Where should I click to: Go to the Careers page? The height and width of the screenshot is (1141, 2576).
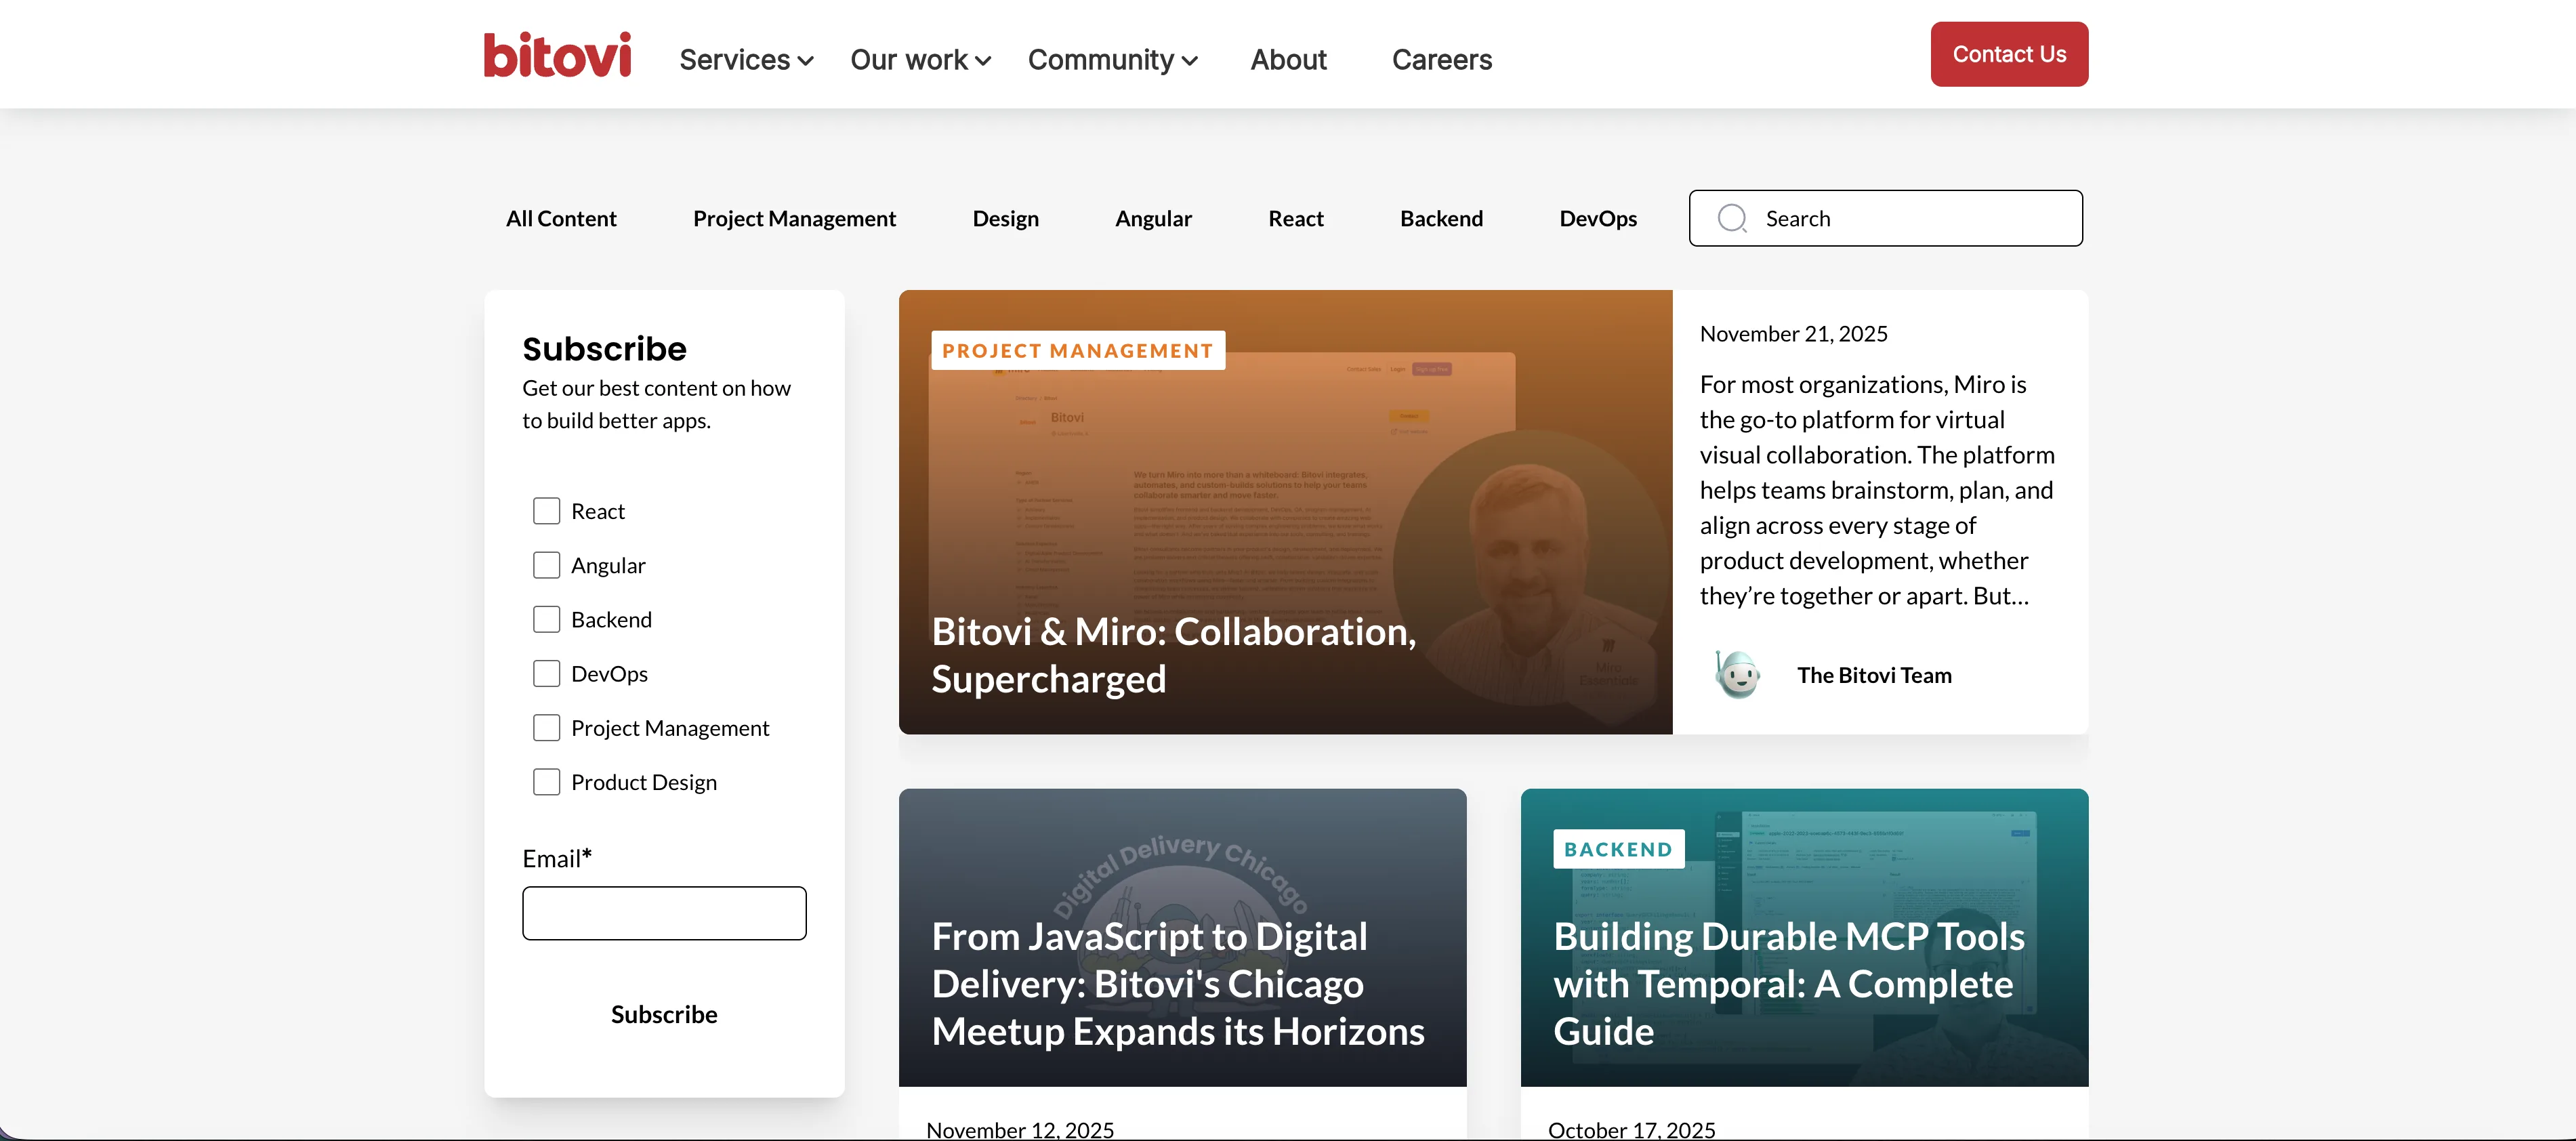coord(1441,60)
